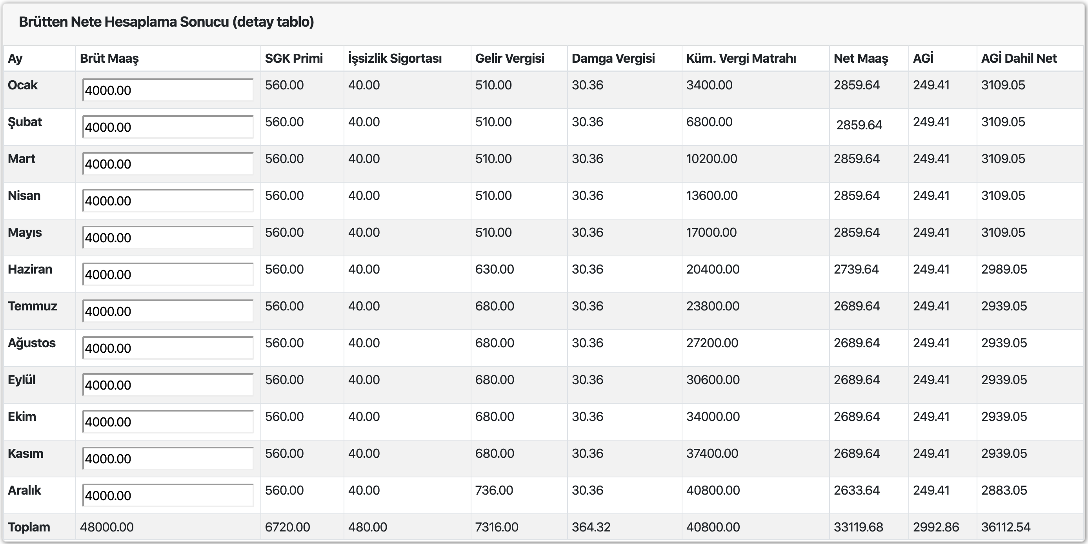Image resolution: width=1088 pixels, height=544 pixels.
Task: Click the 'Damga Vergisi' column header
Action: [x=613, y=58]
